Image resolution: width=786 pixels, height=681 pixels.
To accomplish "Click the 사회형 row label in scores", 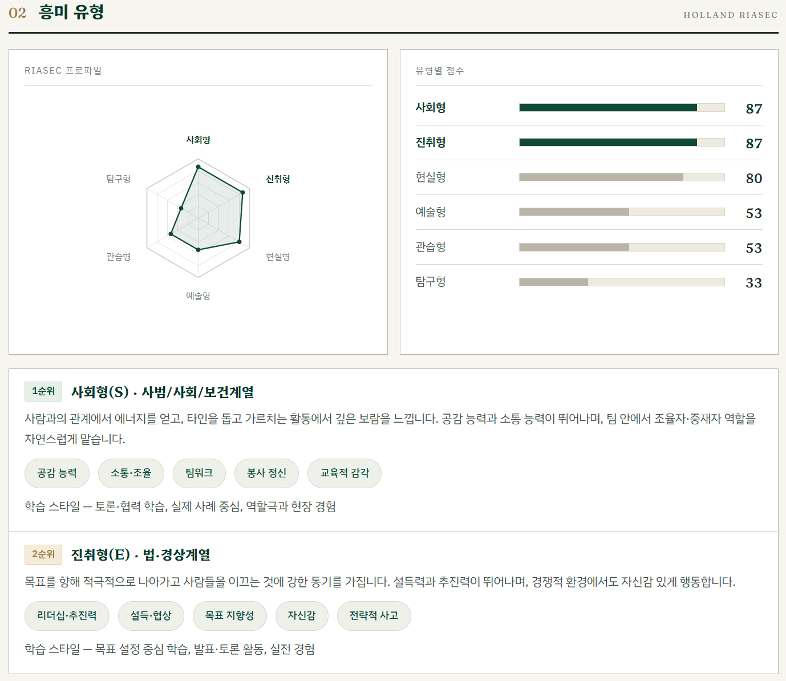I will (431, 108).
